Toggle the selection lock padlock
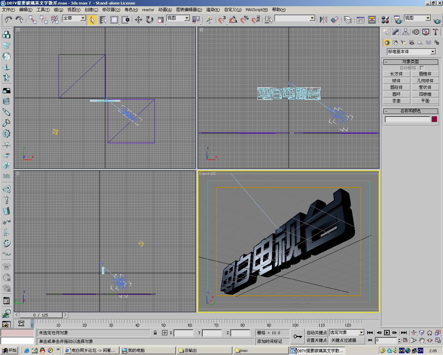Viewport: 443px width, 355px height. pyautogui.click(x=156, y=333)
